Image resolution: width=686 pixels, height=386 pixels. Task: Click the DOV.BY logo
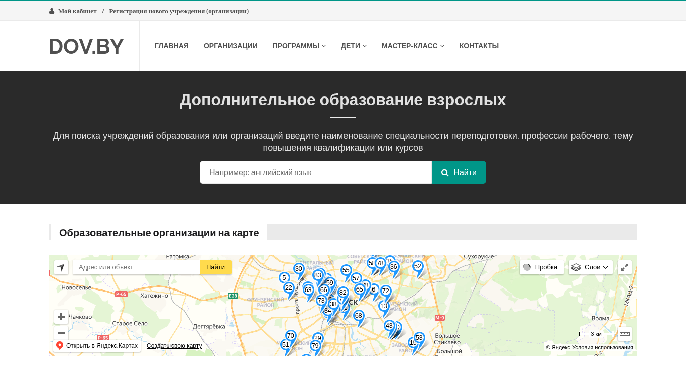tap(86, 46)
